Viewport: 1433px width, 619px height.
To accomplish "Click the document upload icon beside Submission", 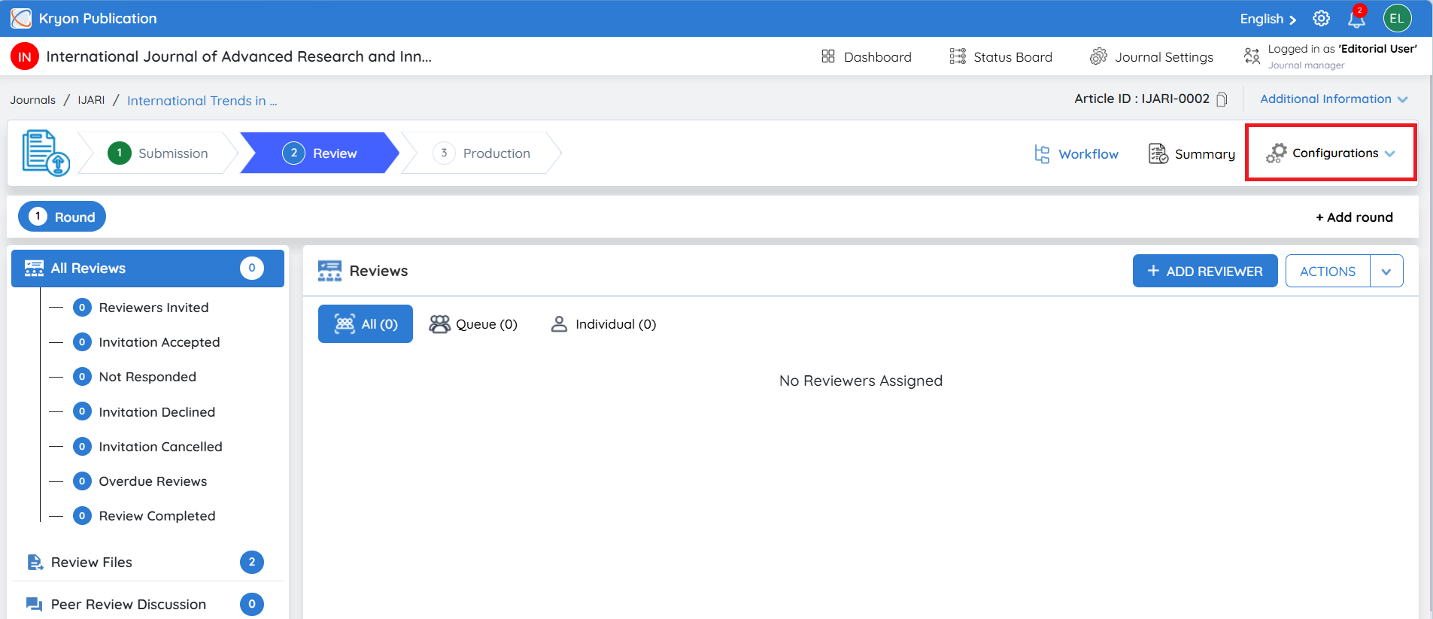I will point(45,153).
